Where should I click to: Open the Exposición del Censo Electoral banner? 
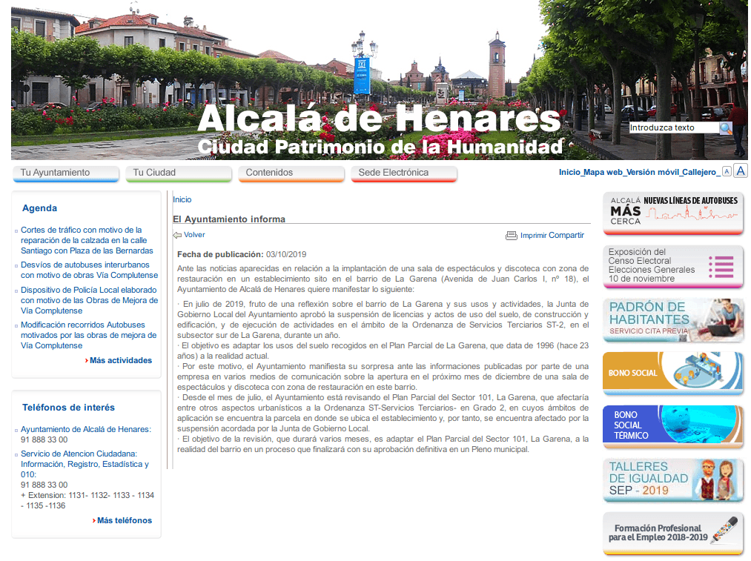point(672,266)
